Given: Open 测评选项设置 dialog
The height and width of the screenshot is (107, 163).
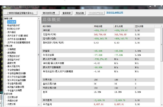Looking at the screenshot, I should pyautogui.click(x=50, y=13).
